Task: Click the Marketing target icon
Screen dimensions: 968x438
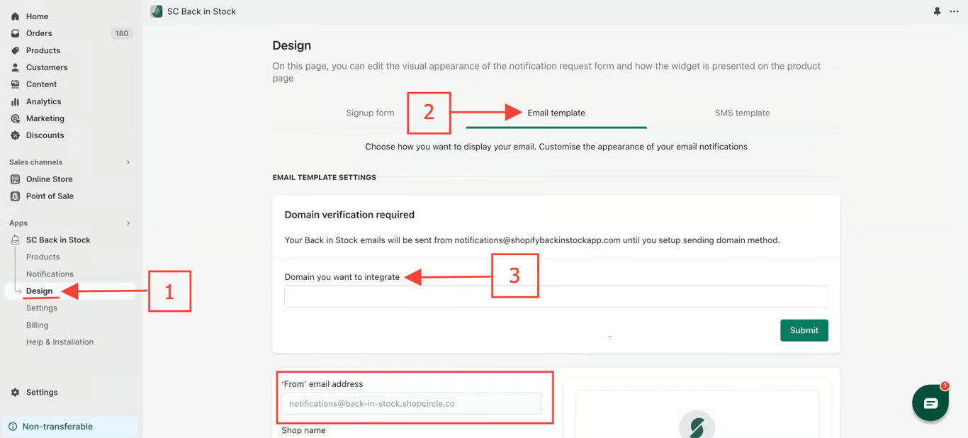Action: click(x=15, y=118)
